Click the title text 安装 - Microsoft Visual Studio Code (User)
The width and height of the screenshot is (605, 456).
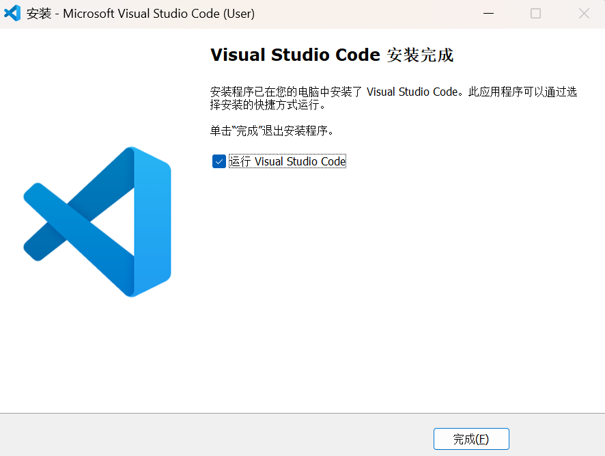click(141, 14)
